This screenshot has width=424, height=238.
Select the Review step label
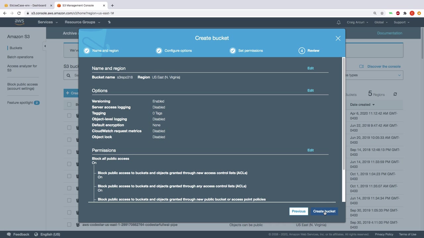coord(313,51)
